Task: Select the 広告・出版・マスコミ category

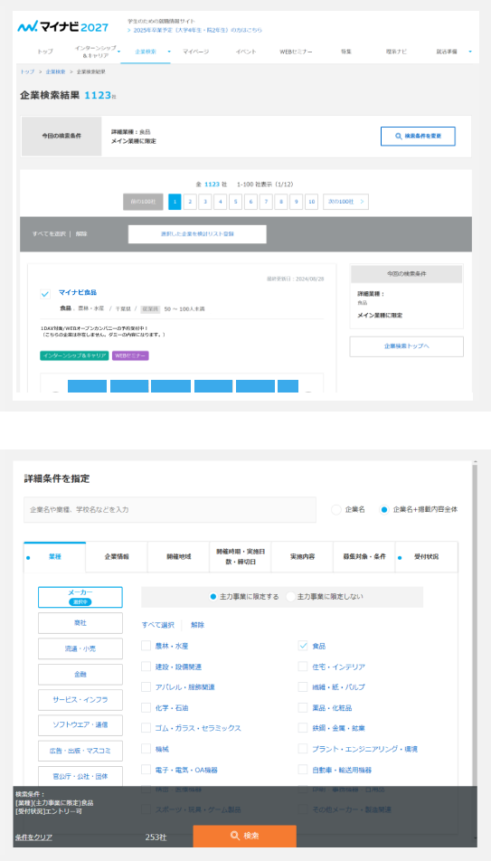Action: pyautogui.click(x=80, y=751)
